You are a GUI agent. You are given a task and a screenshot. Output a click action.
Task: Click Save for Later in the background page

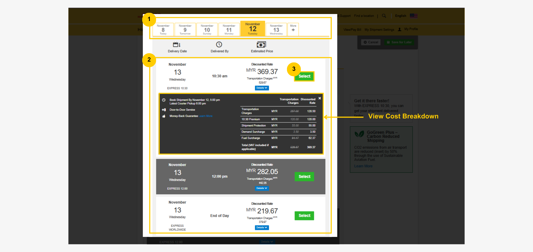click(x=399, y=42)
